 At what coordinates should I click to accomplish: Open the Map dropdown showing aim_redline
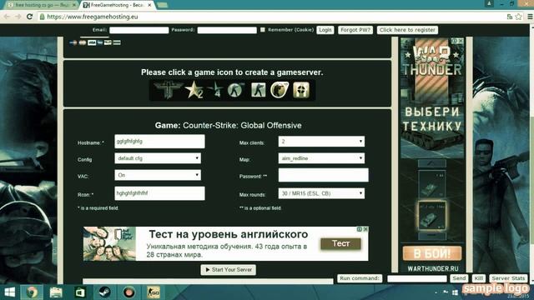click(x=321, y=158)
